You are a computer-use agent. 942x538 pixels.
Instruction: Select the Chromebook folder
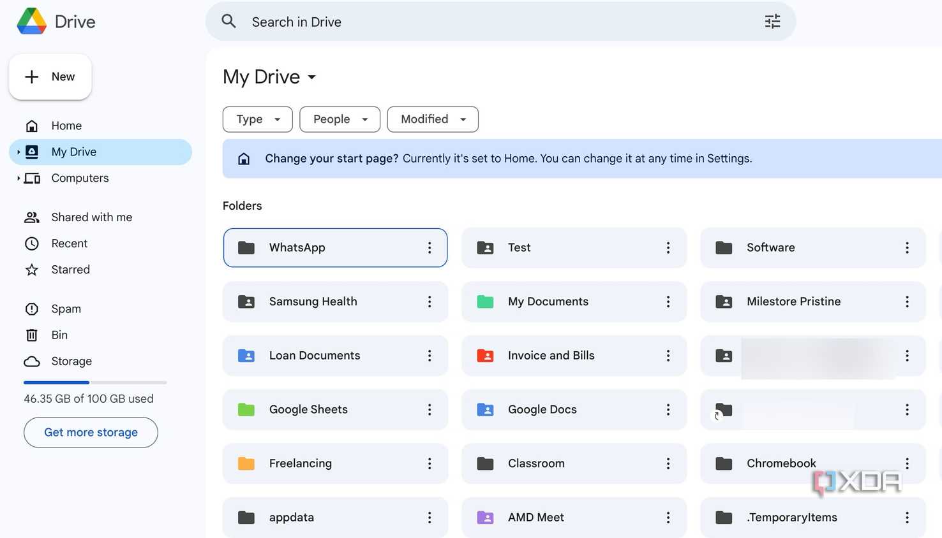point(812,463)
